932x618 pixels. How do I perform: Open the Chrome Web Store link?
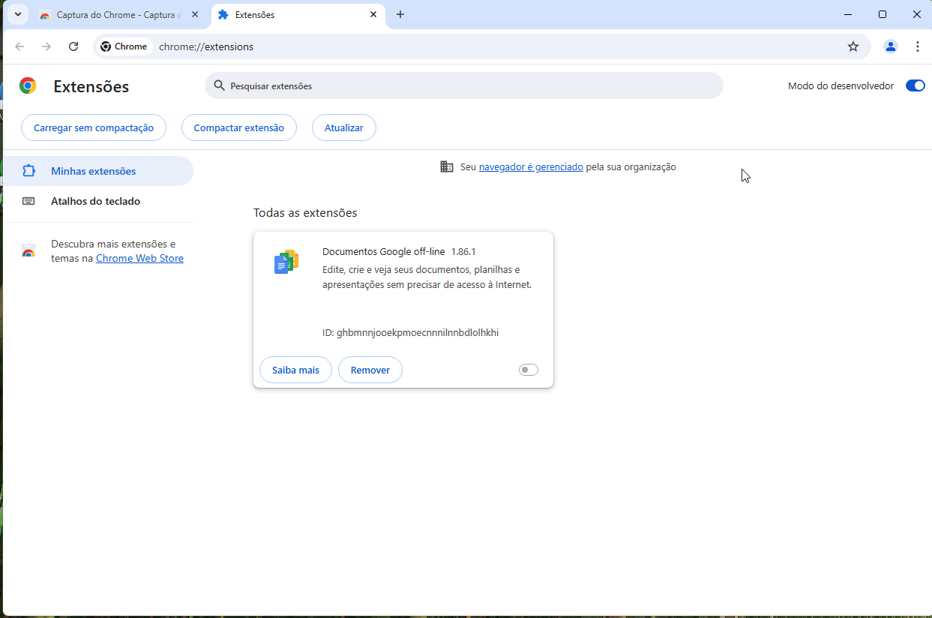coord(139,258)
